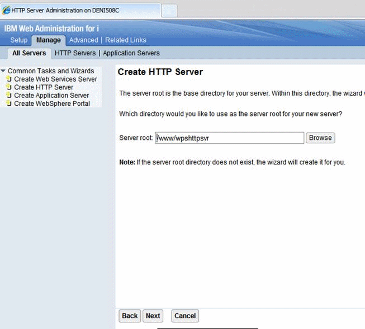
Task: Open Related Links
Action: coord(125,40)
